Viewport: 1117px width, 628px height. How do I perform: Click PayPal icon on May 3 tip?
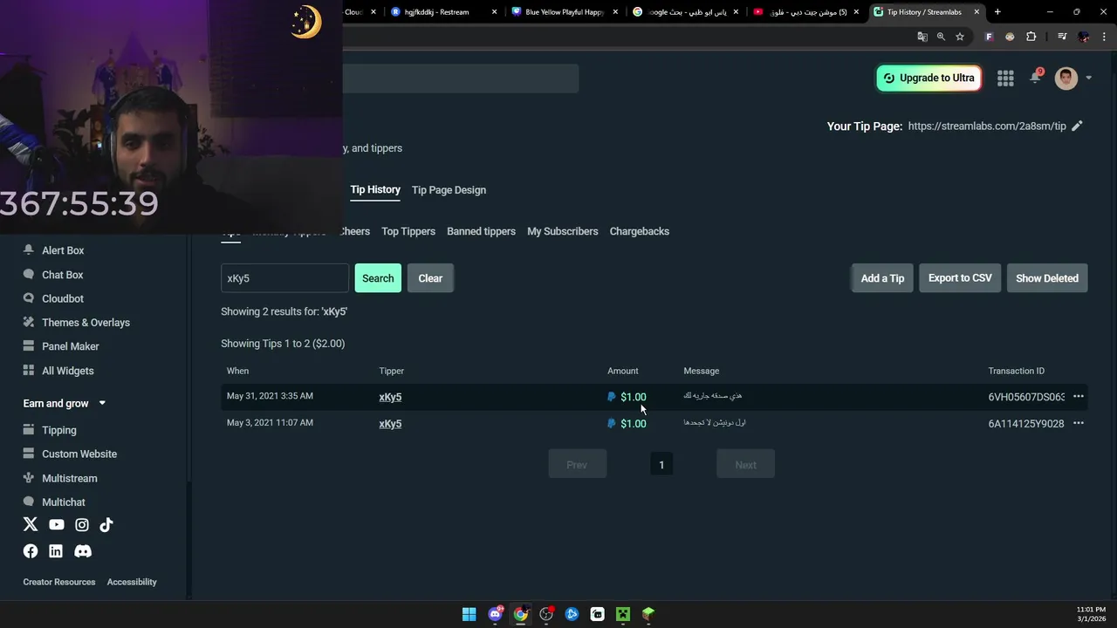click(x=611, y=424)
